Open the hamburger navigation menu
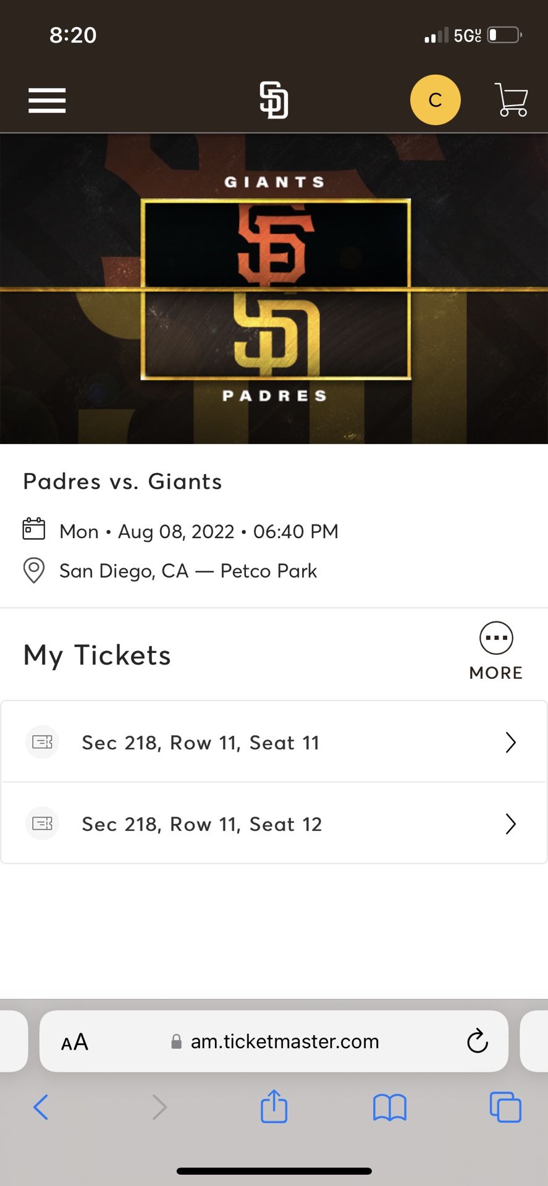 (47, 100)
